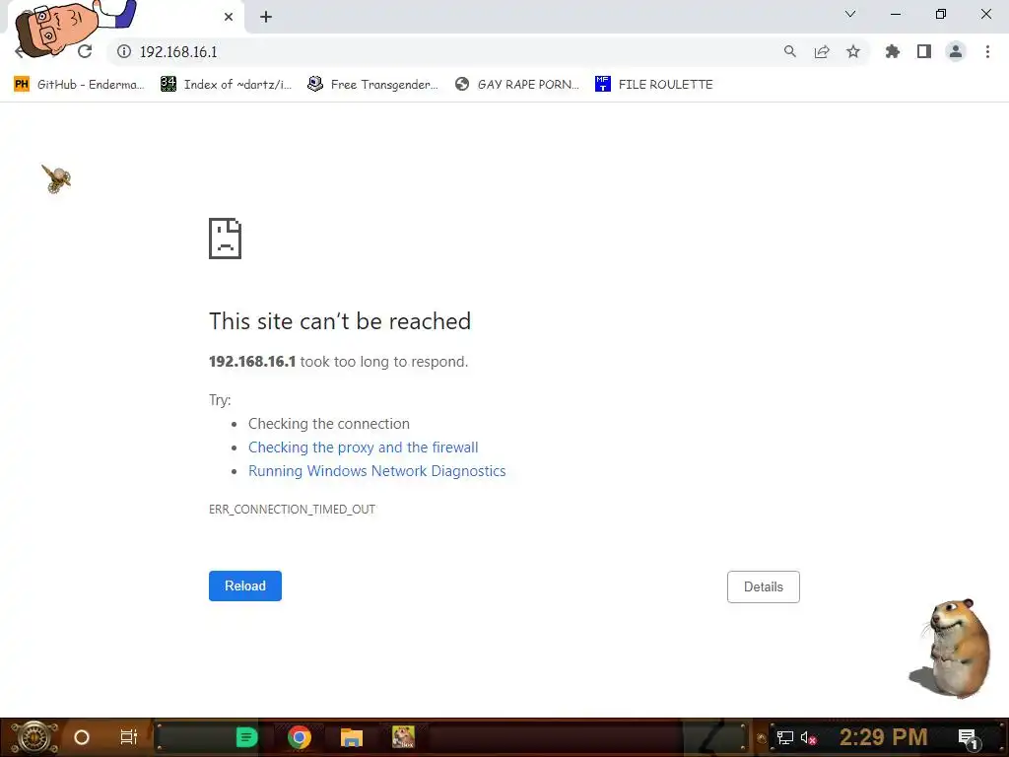Open a new tab with plus button
Viewport: 1009px width, 757px height.
pos(266,17)
